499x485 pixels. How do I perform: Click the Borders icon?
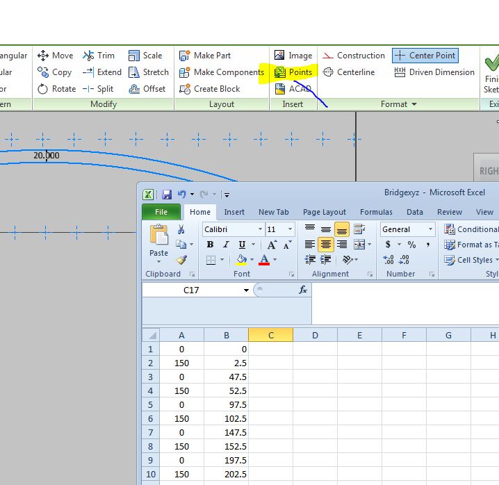(x=211, y=260)
